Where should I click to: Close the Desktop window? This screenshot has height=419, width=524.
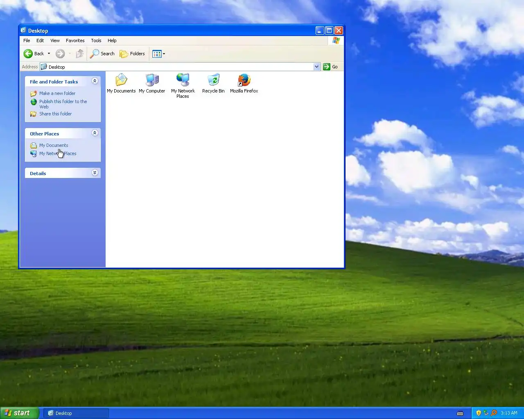tap(339, 30)
